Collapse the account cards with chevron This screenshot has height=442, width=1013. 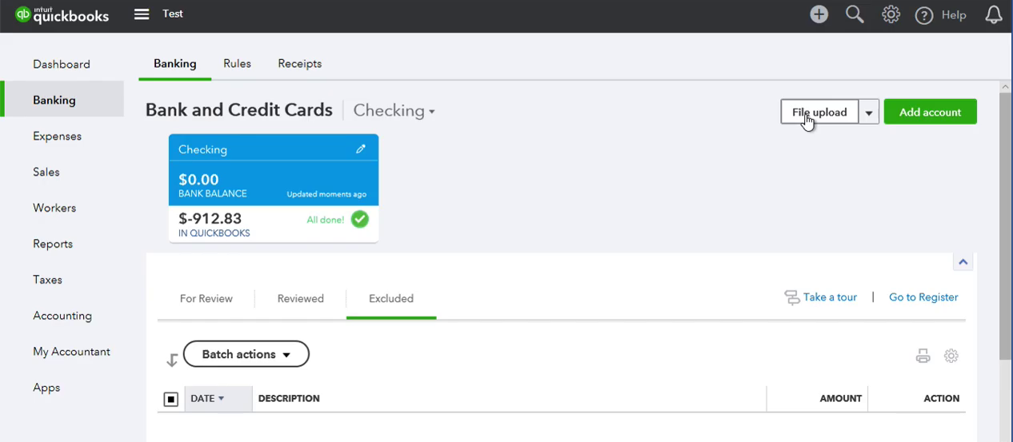coord(963,261)
